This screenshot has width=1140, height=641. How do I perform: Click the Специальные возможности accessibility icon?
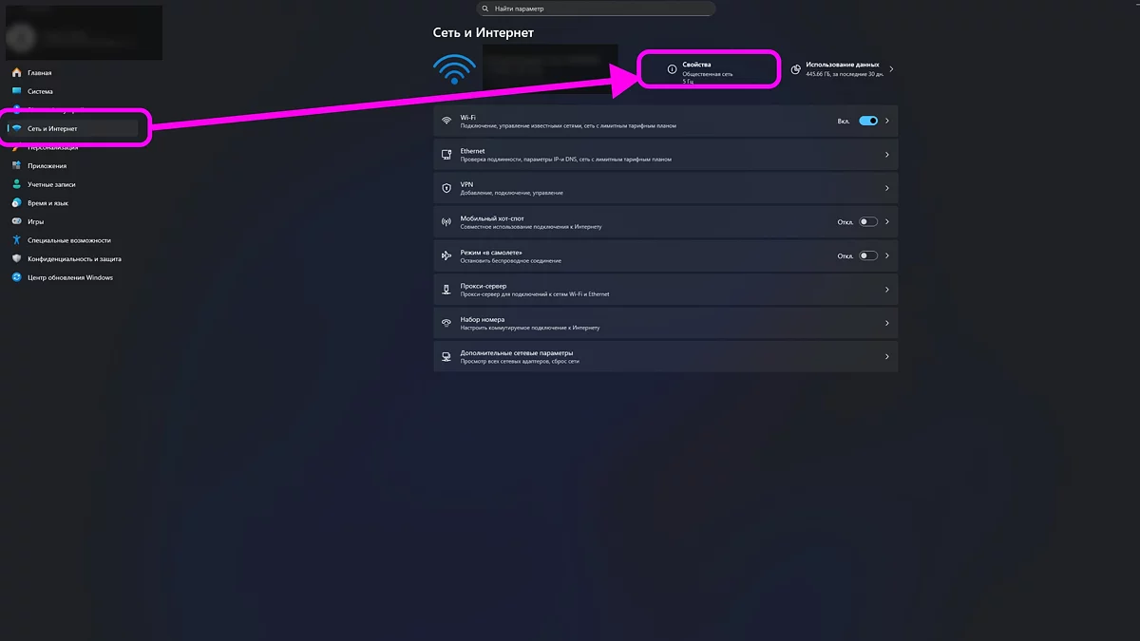pos(17,240)
